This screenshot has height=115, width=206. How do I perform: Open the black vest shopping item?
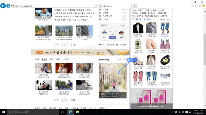click(x=138, y=28)
